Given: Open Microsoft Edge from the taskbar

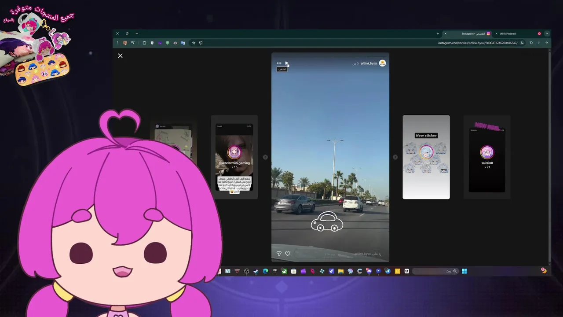Looking at the screenshot, I should pyautogui.click(x=265, y=271).
